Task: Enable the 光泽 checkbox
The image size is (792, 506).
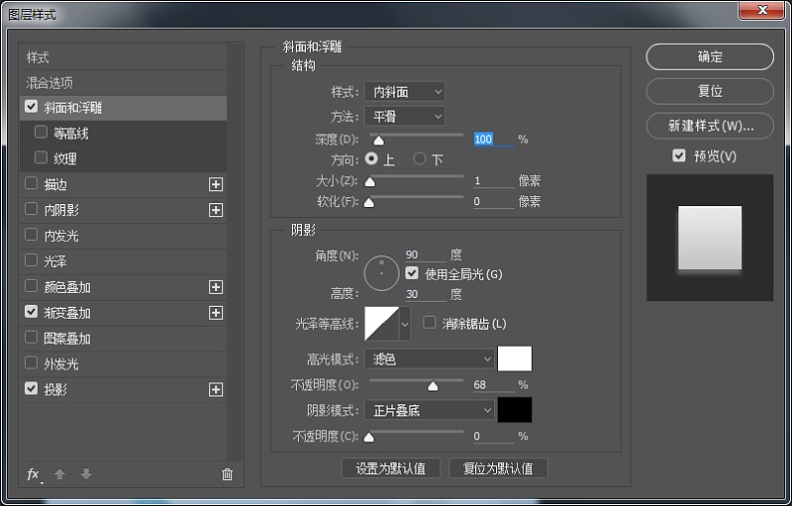Action: coord(32,260)
